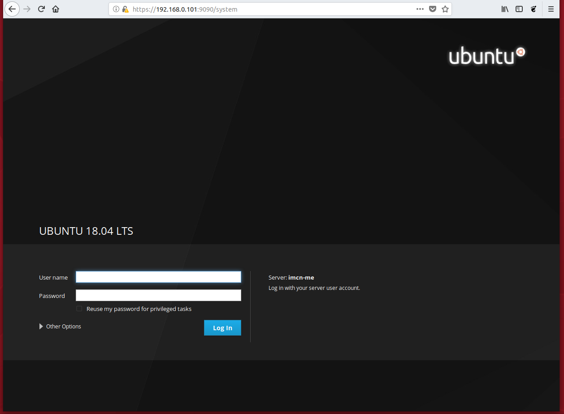Click the browser Back arrow button
Screen dimensions: 564x414
click(12, 9)
